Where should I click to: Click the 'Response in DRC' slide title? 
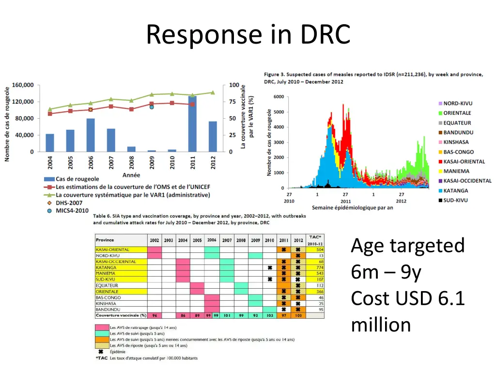pos(248,34)
